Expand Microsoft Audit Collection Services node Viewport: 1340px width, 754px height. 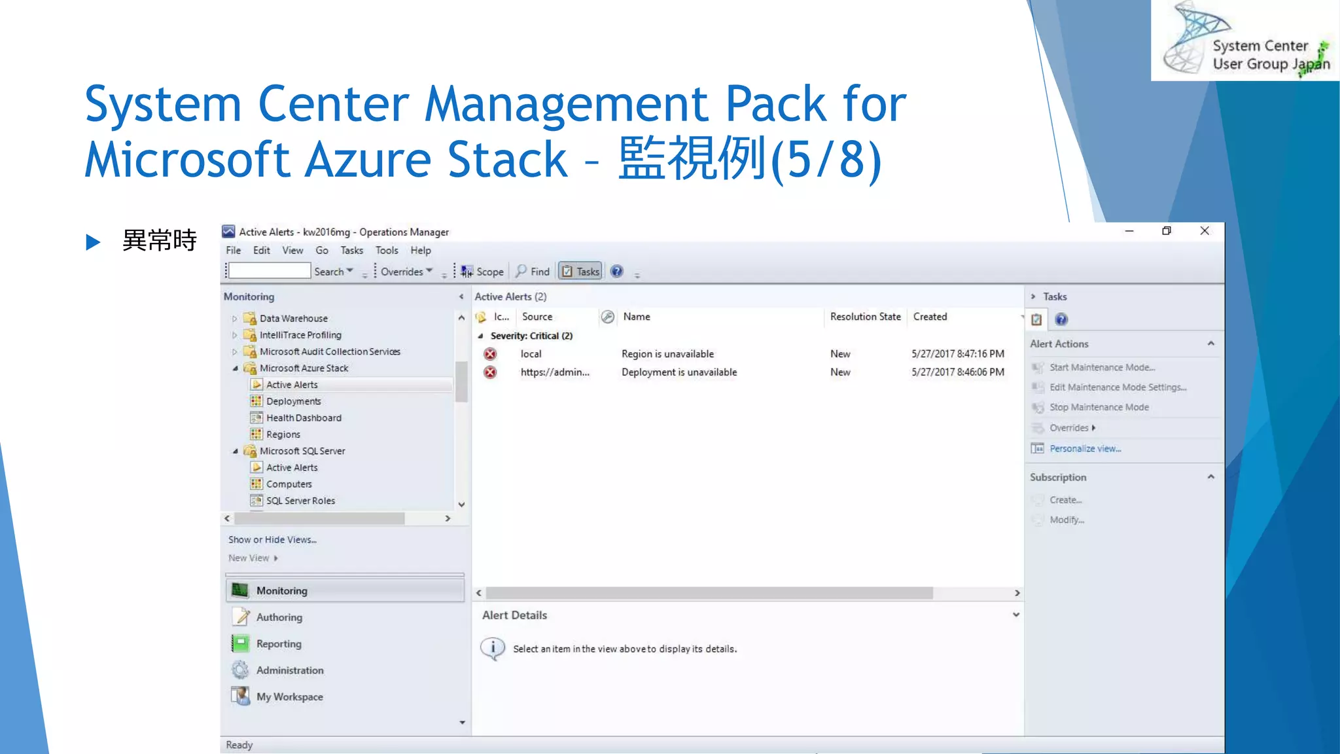point(234,351)
